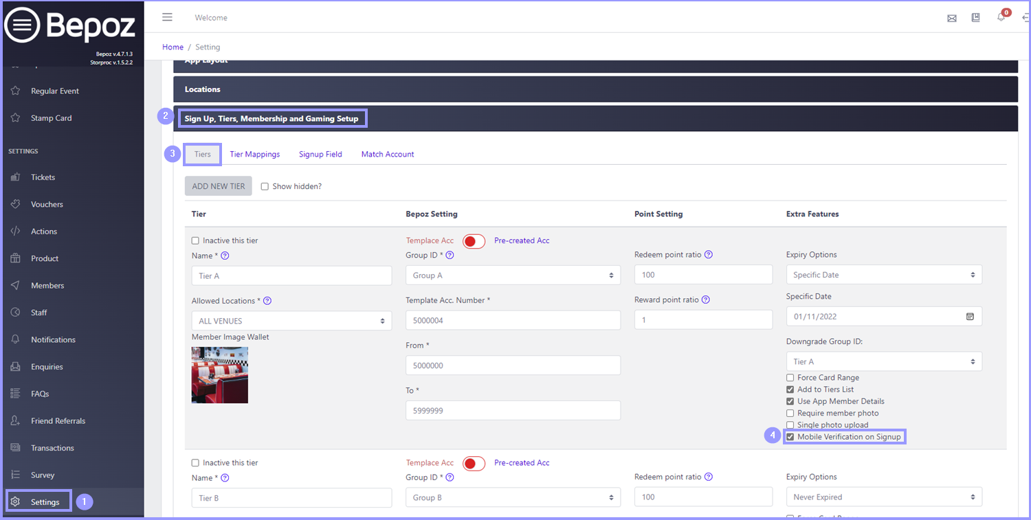Click the Member Image Wallet thumbnail
1031x520 pixels.
pyautogui.click(x=220, y=375)
